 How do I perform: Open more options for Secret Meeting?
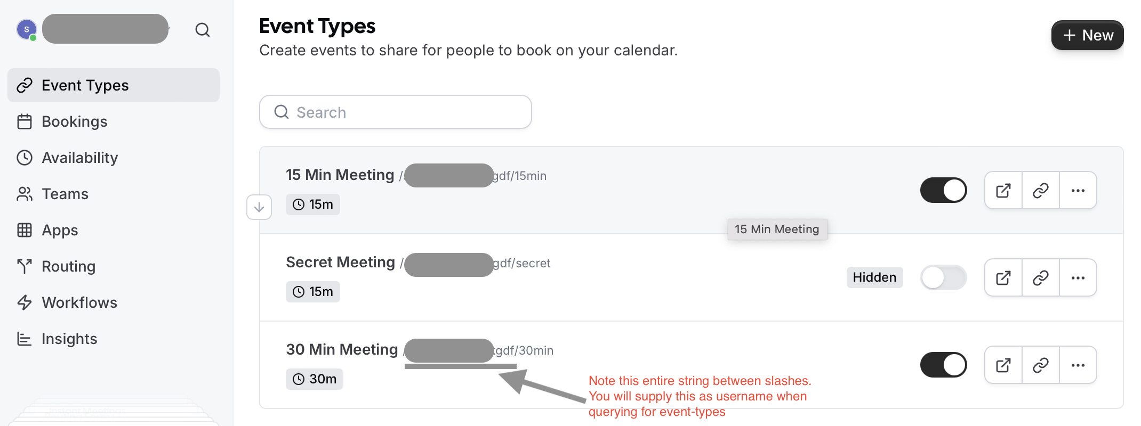[x=1078, y=277]
